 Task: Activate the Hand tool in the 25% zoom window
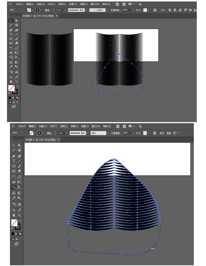point(11,82)
